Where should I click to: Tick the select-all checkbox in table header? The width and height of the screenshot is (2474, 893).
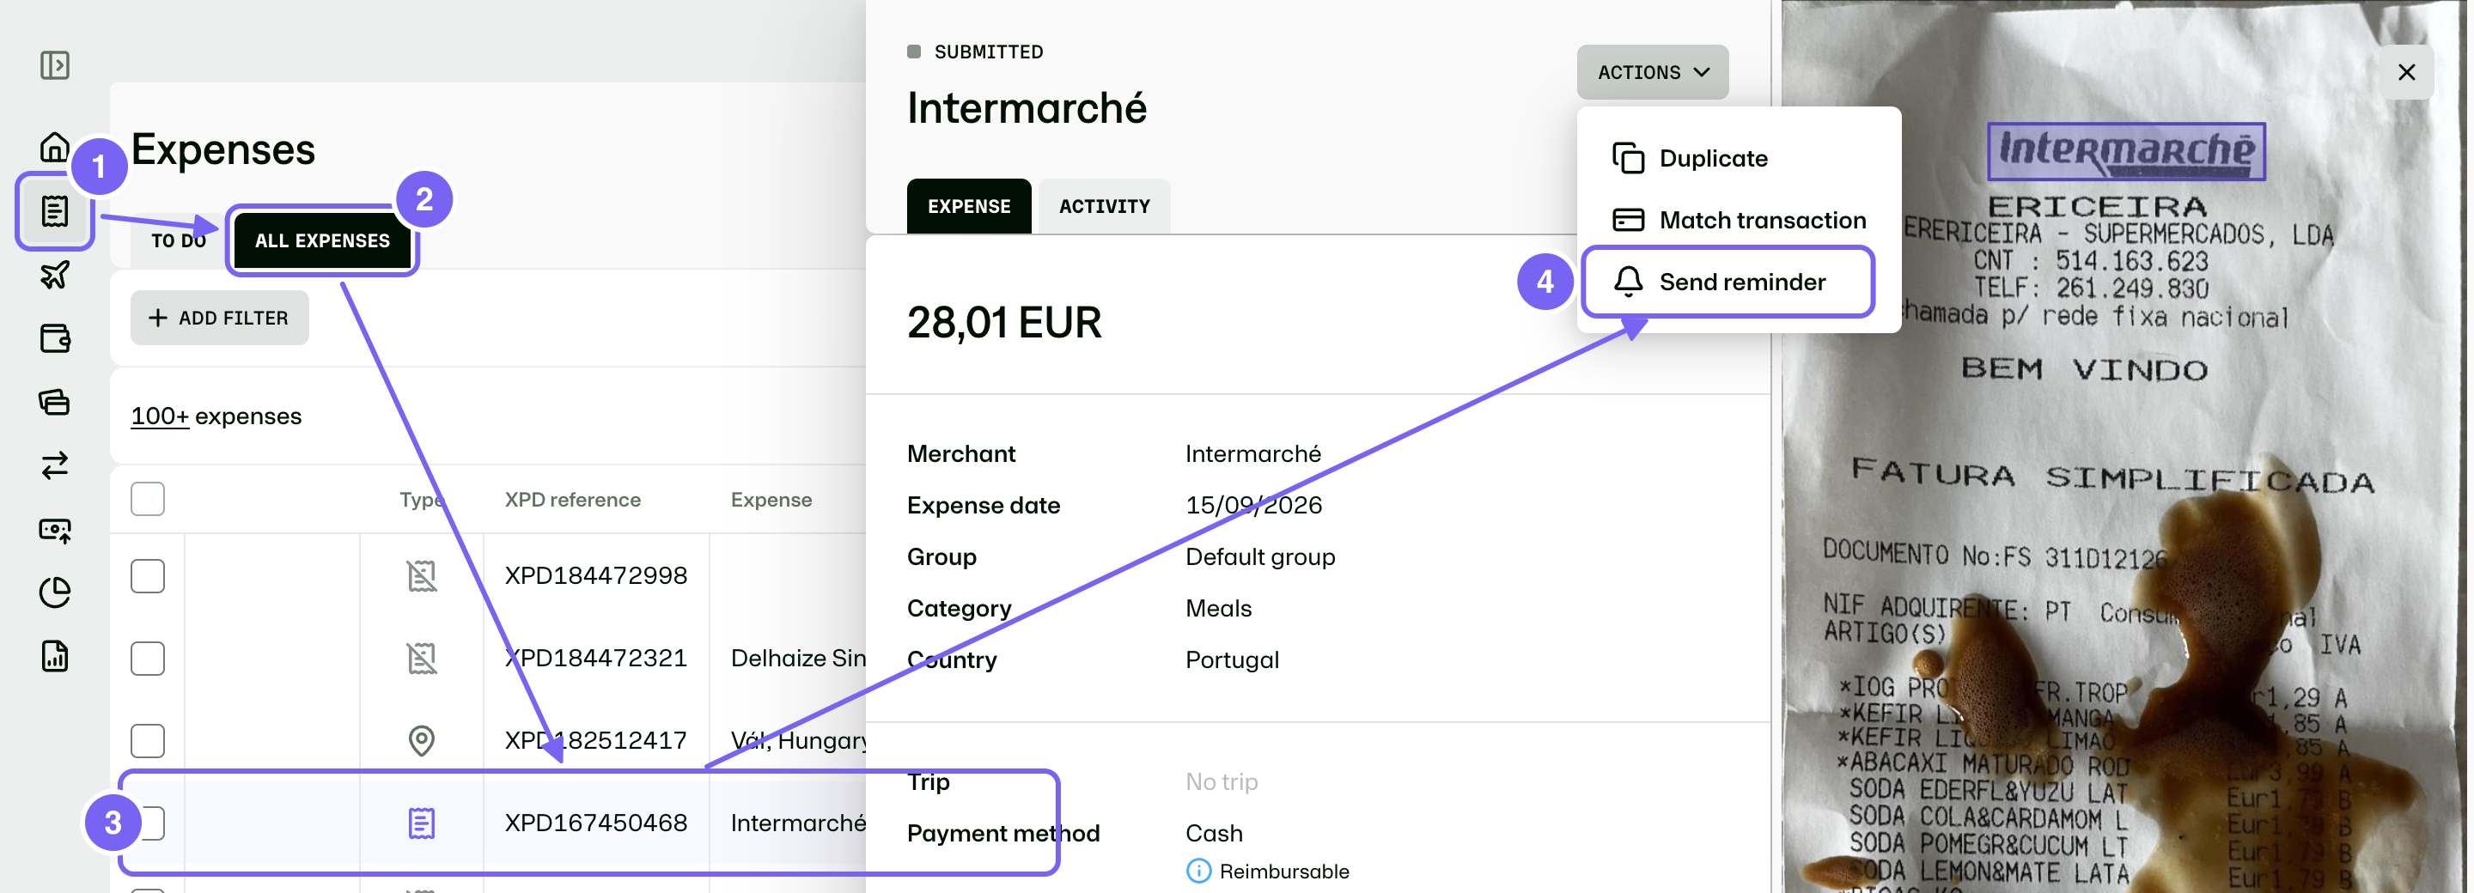pos(148,500)
